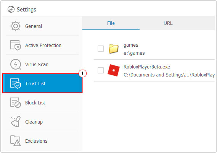Select the File tab
The width and height of the screenshot is (217, 153).
[111, 23]
